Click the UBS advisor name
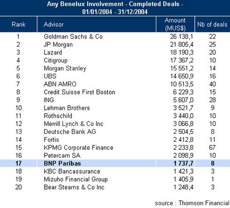The height and width of the screenshot is (208, 230). click(50, 76)
